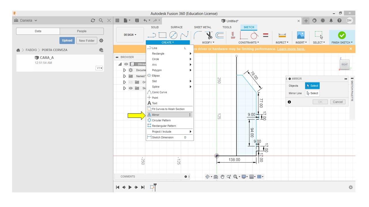This screenshot has width=369, height=207.
Task: Expand the Sketches tree node
Action: (x=125, y=88)
